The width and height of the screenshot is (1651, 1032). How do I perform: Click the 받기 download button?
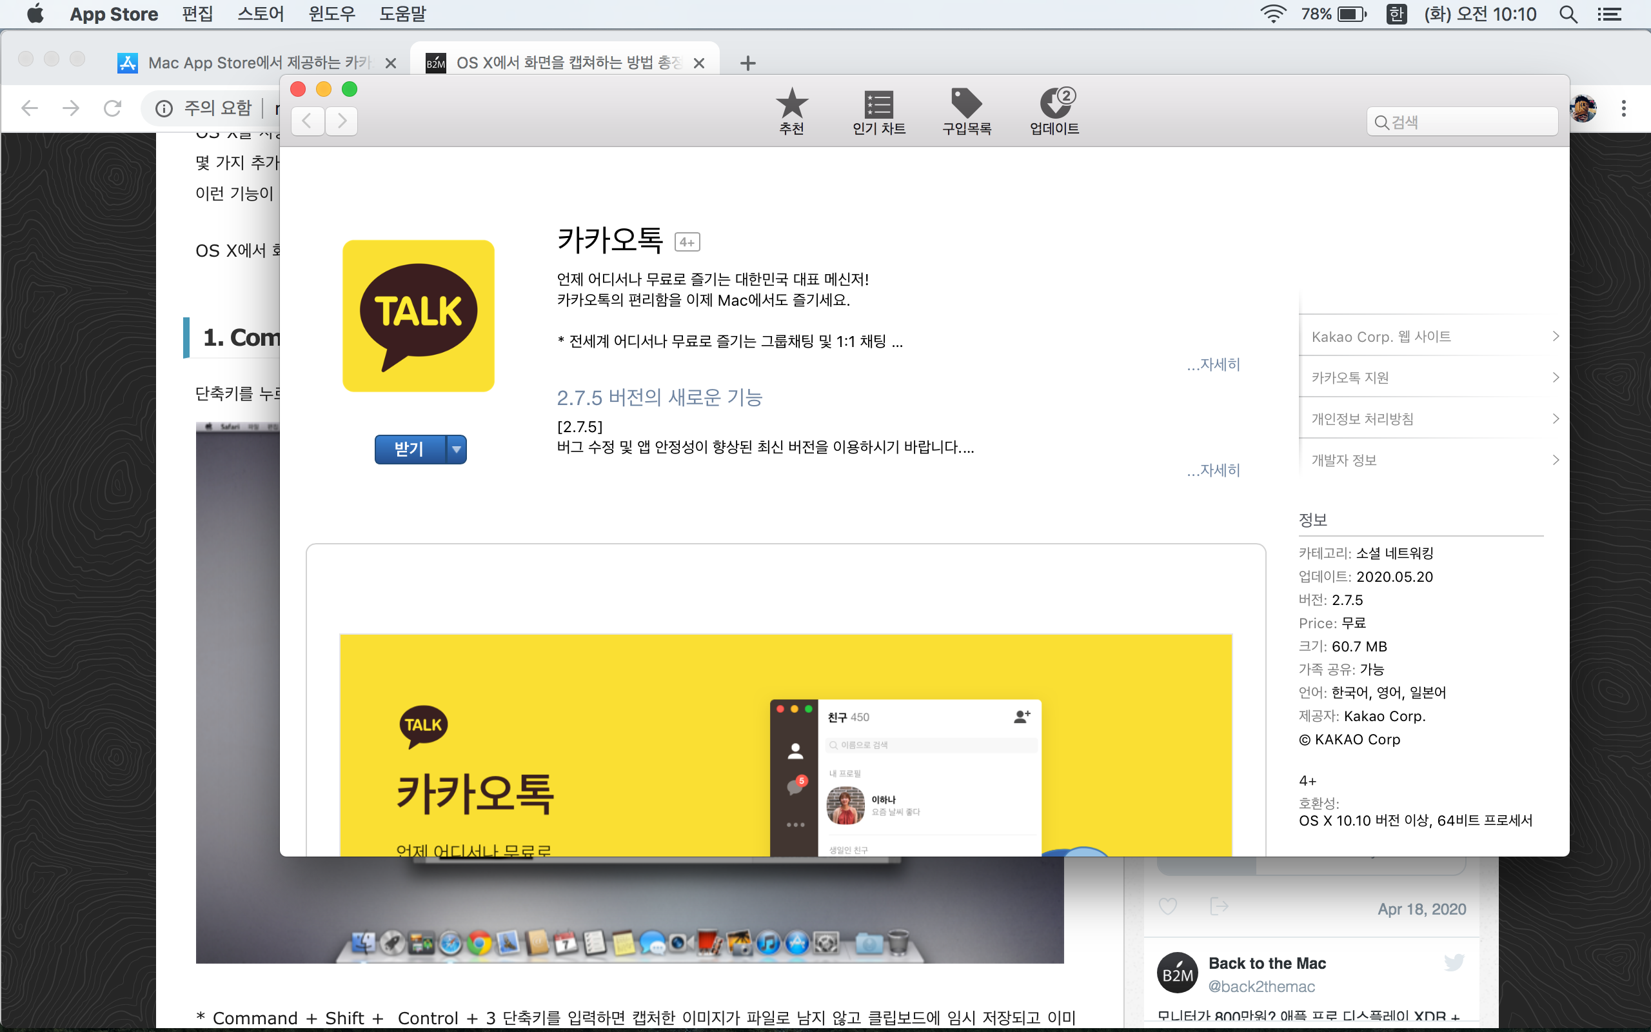[410, 449]
